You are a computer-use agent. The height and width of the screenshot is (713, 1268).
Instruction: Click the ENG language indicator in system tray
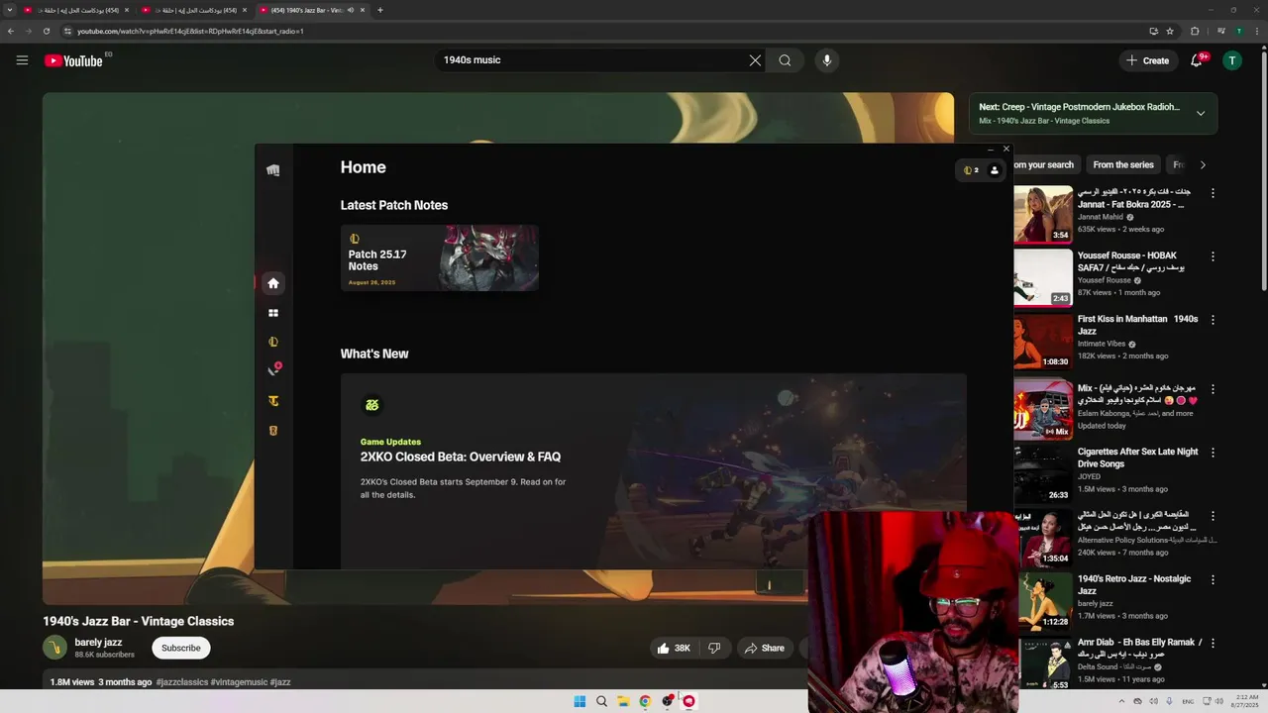1188,701
